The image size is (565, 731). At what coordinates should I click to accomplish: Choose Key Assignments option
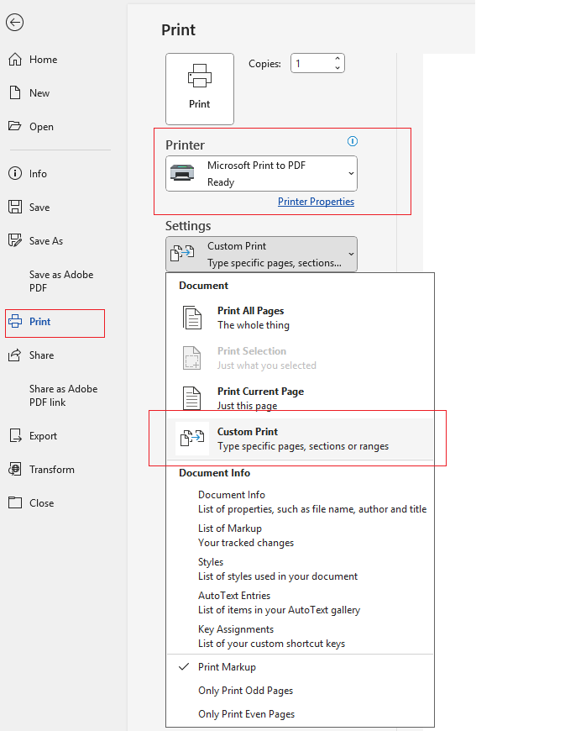click(x=300, y=636)
